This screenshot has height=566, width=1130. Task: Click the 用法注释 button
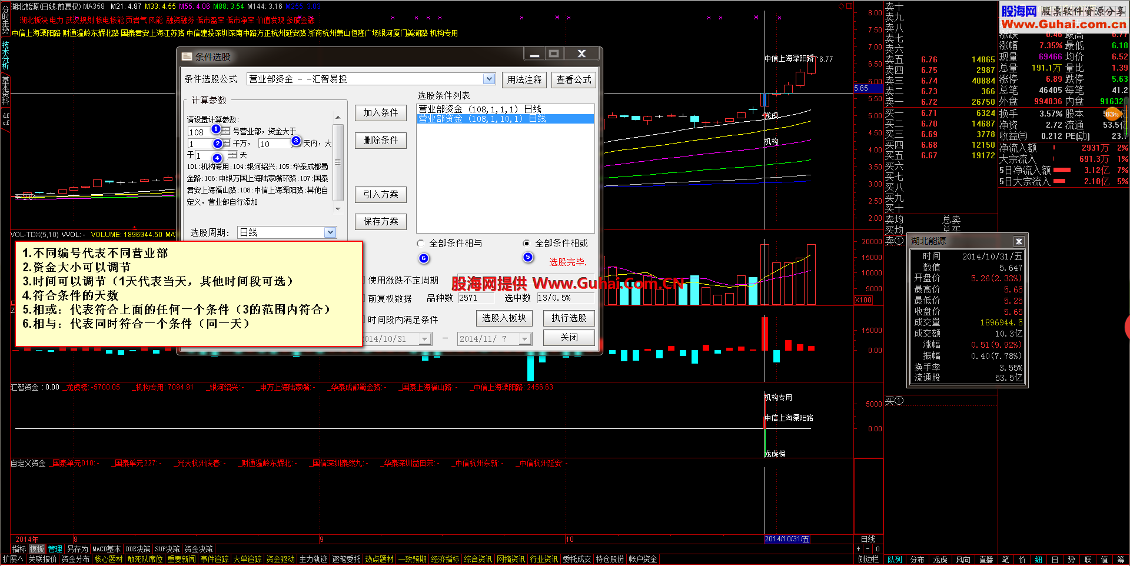(x=524, y=80)
